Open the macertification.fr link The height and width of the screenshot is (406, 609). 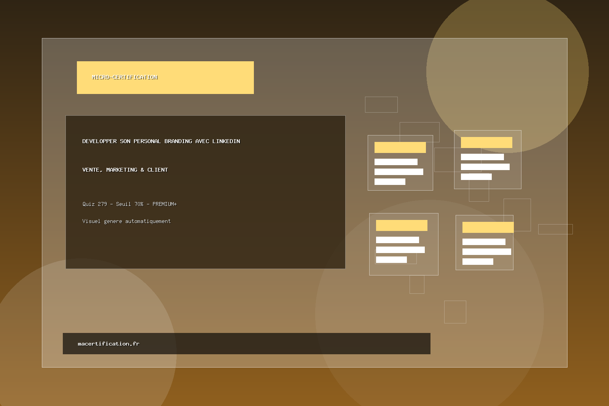[x=108, y=344]
